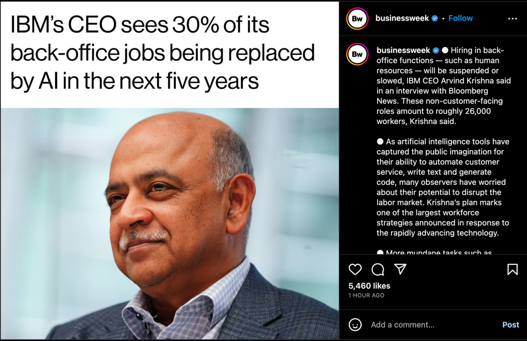Toggle Follow for businessweek
Image resolution: width=527 pixels, height=341 pixels.
coord(460,18)
